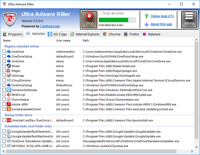
Task: Switch to the Firefox tab
Action: coord(131,34)
